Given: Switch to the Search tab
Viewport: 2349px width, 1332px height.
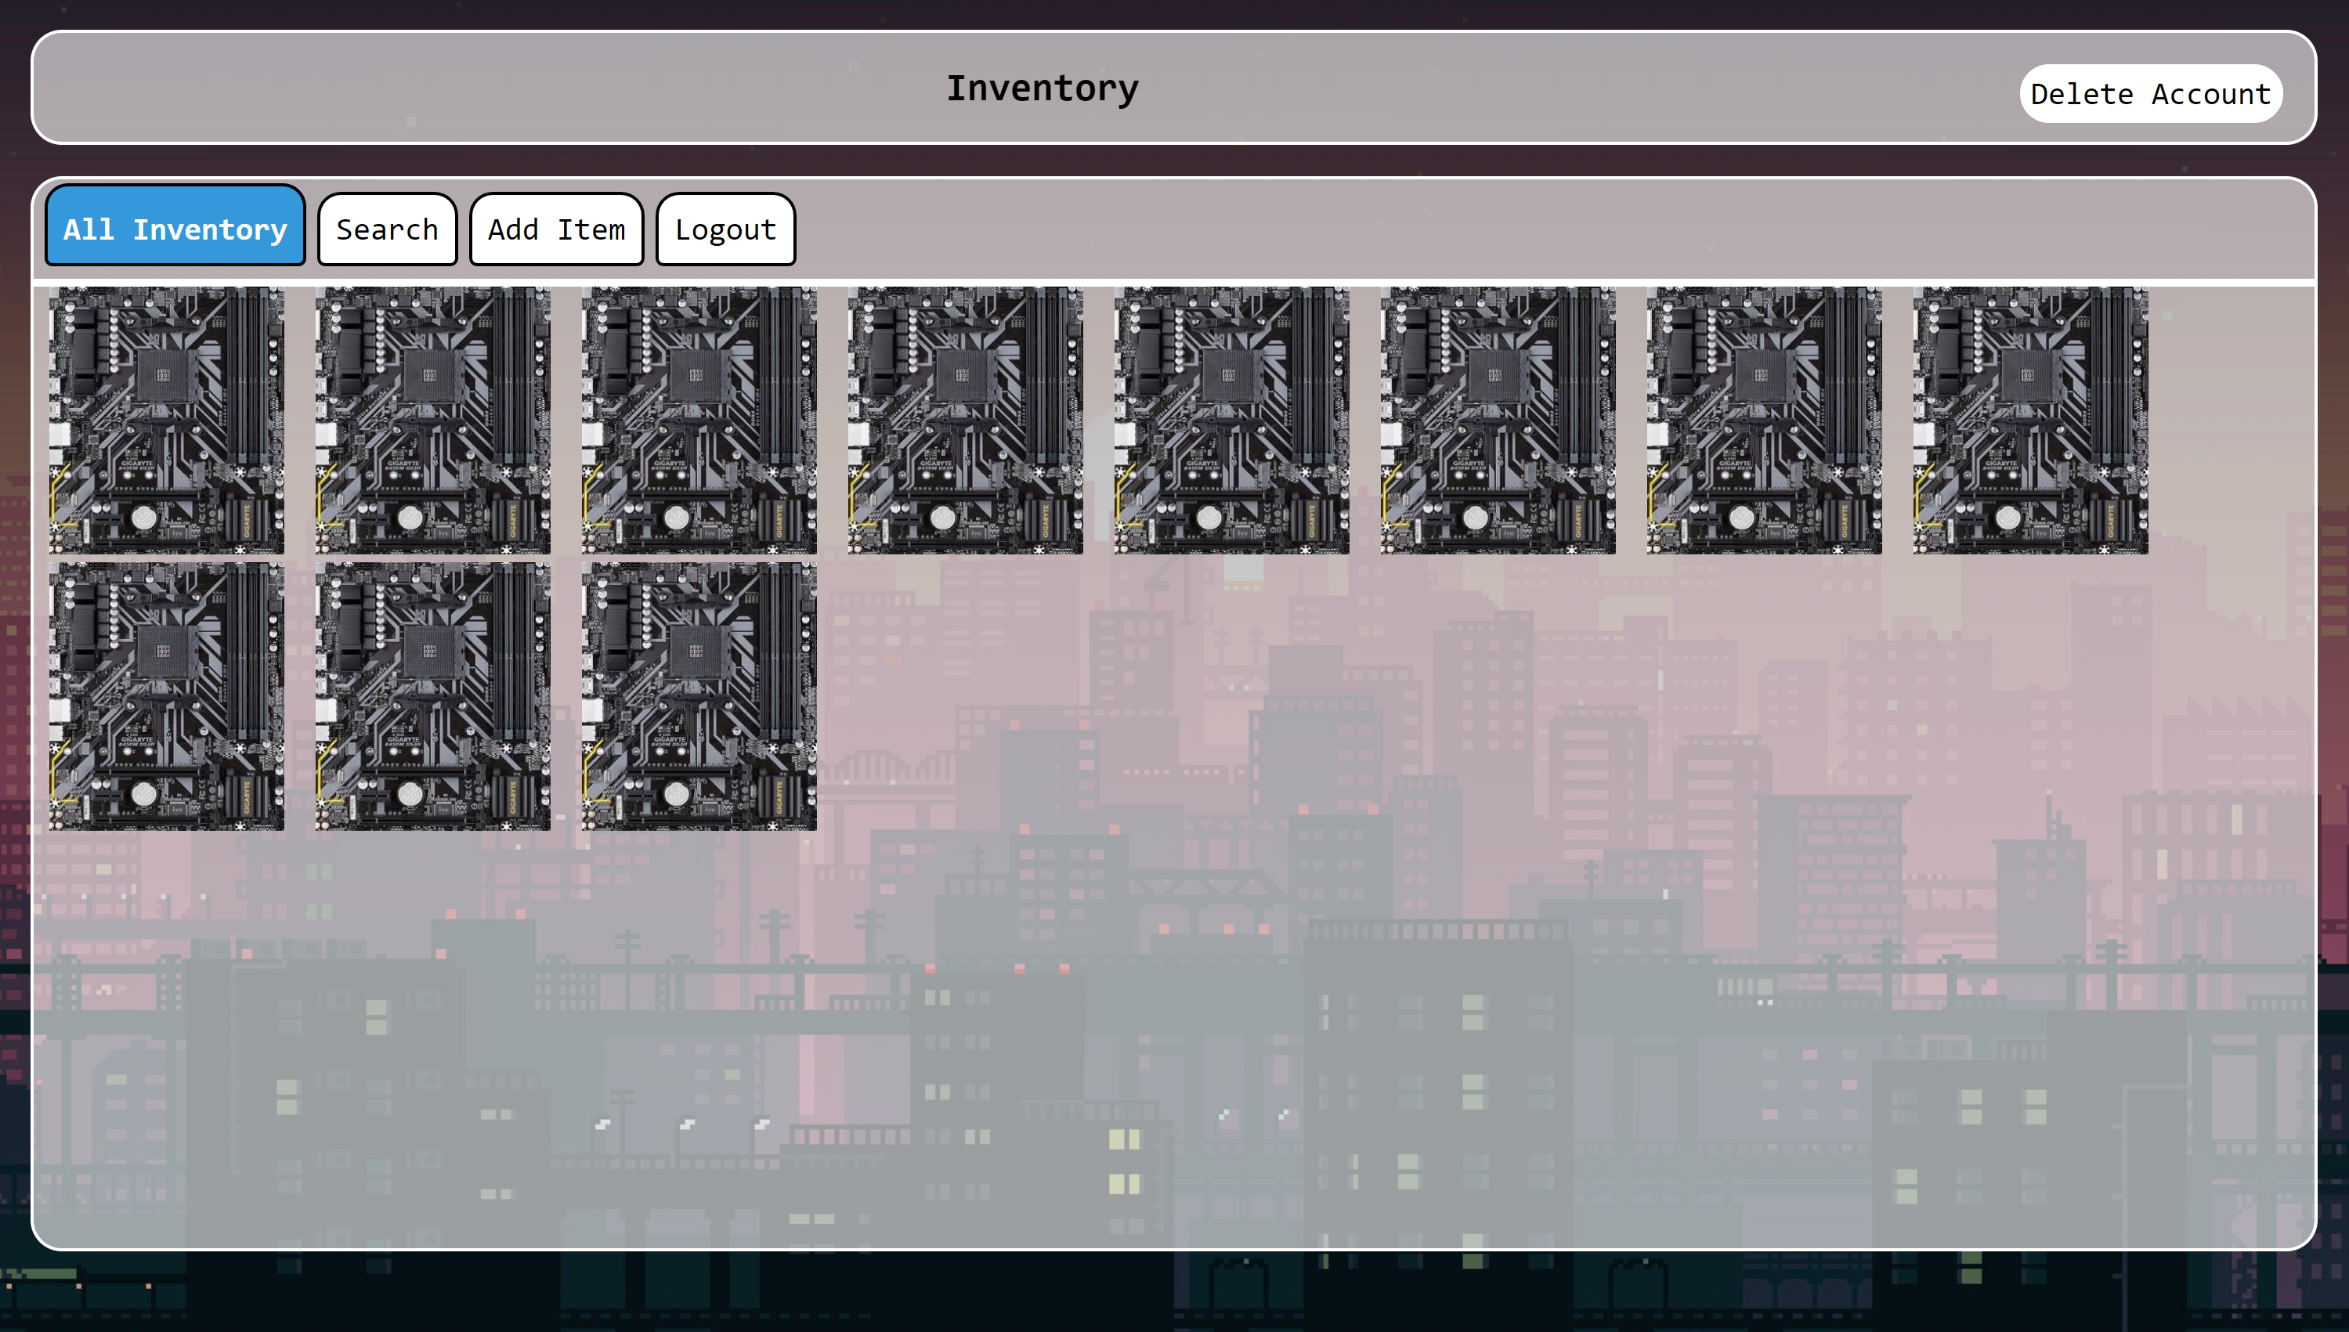Looking at the screenshot, I should (x=387, y=229).
